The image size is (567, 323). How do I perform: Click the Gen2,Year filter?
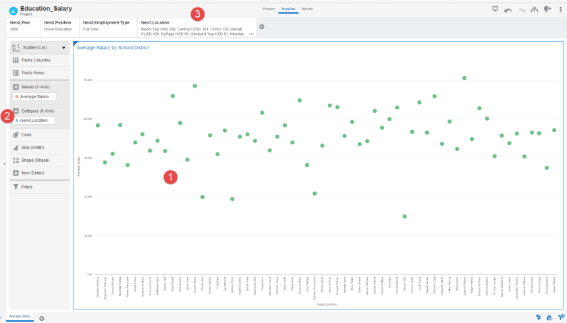23,27
